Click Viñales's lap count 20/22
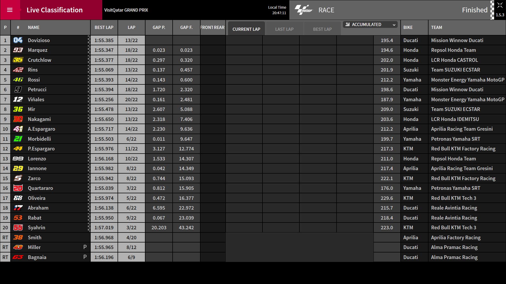The width and height of the screenshot is (506, 284). pos(132,99)
